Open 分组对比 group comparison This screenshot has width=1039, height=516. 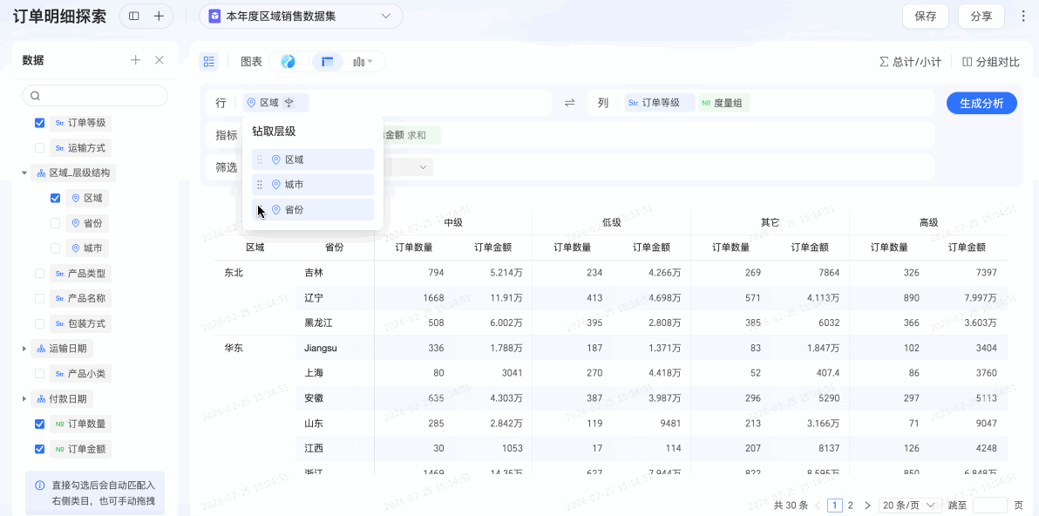[991, 62]
